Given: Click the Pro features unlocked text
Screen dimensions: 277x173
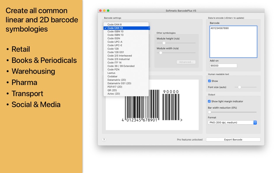Looking at the screenshot, I should [190, 140].
